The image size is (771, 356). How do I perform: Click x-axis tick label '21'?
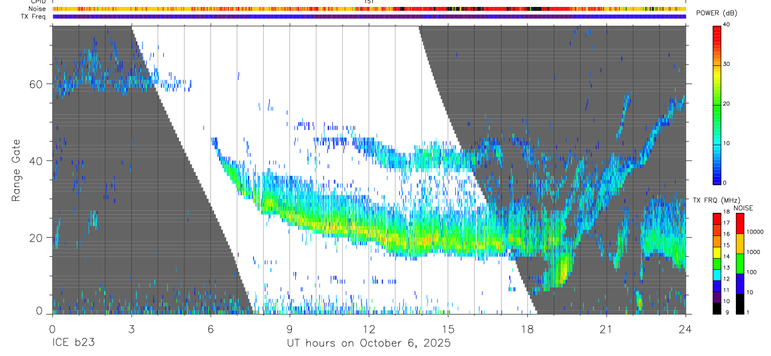[x=607, y=328]
